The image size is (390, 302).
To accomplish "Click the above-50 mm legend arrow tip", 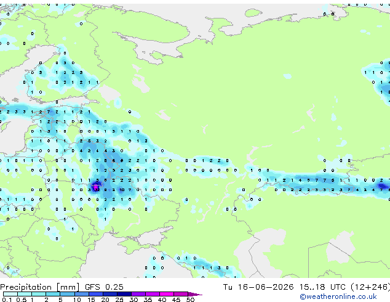I will (x=195, y=294).
